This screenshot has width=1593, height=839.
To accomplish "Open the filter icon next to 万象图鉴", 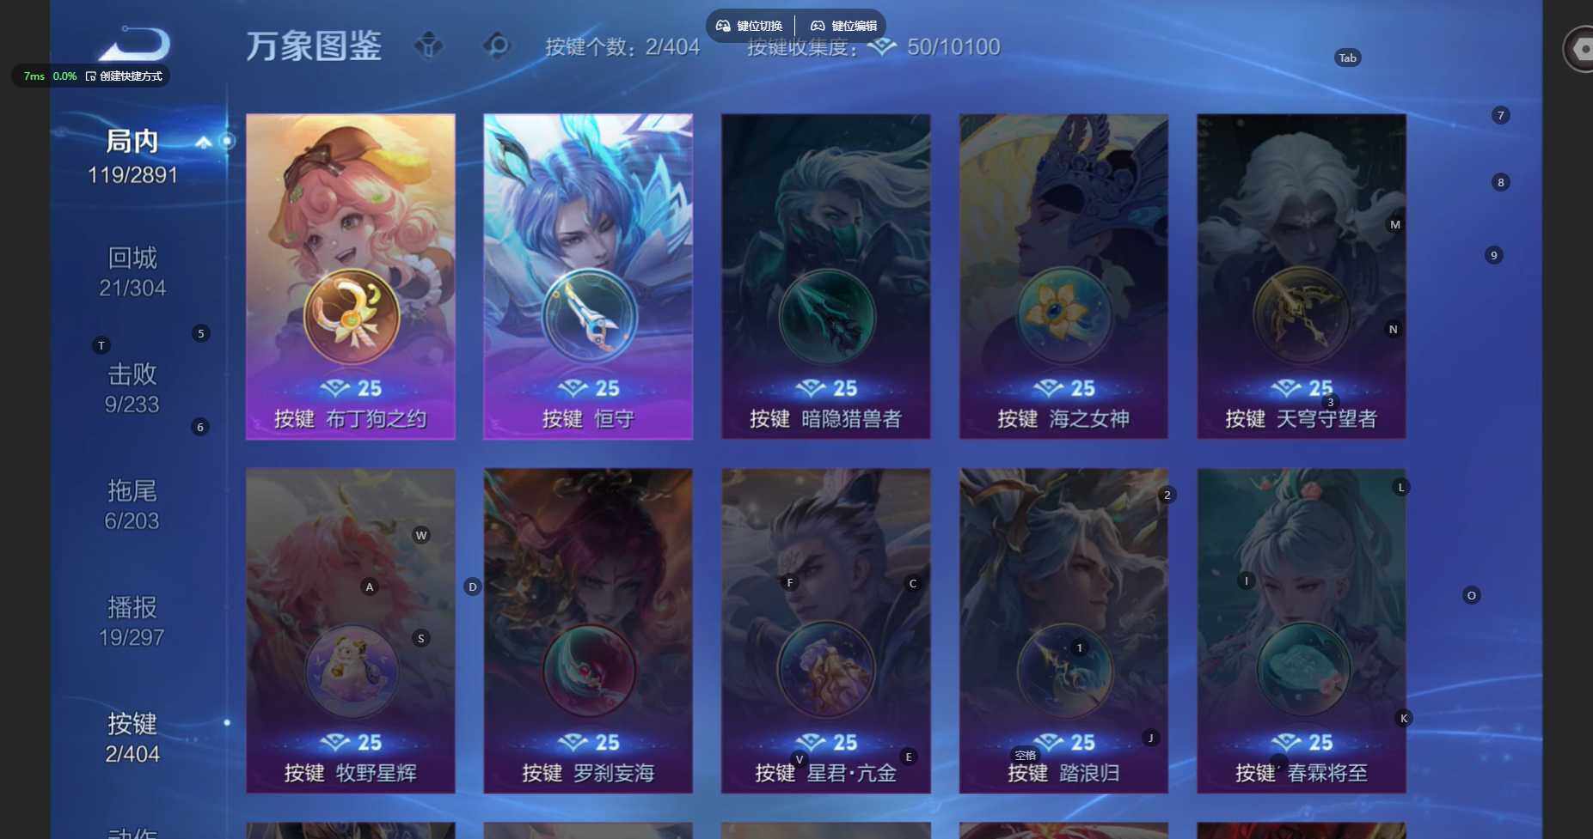I will tap(428, 46).
